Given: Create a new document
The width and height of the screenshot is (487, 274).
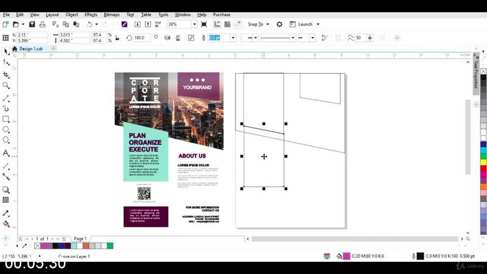Looking at the screenshot, I should coord(5,24).
